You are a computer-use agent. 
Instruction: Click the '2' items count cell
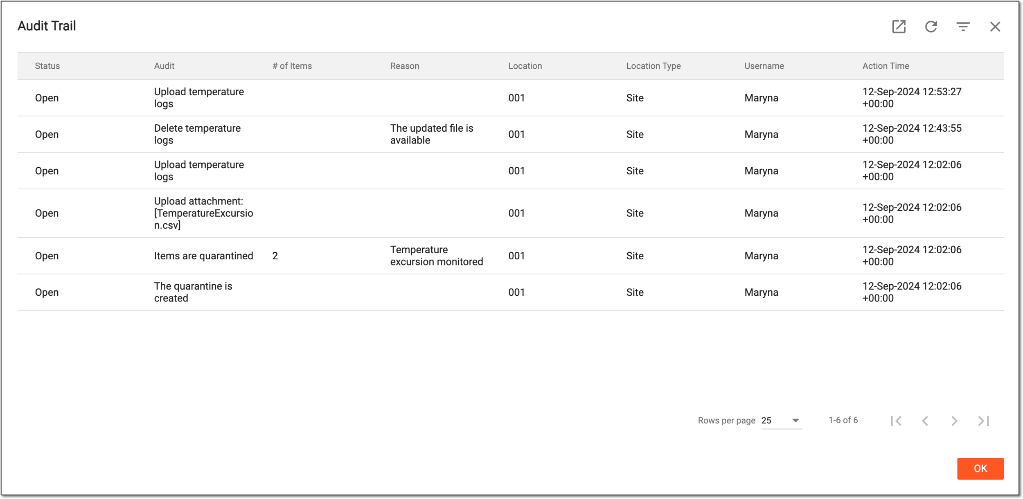pos(275,256)
